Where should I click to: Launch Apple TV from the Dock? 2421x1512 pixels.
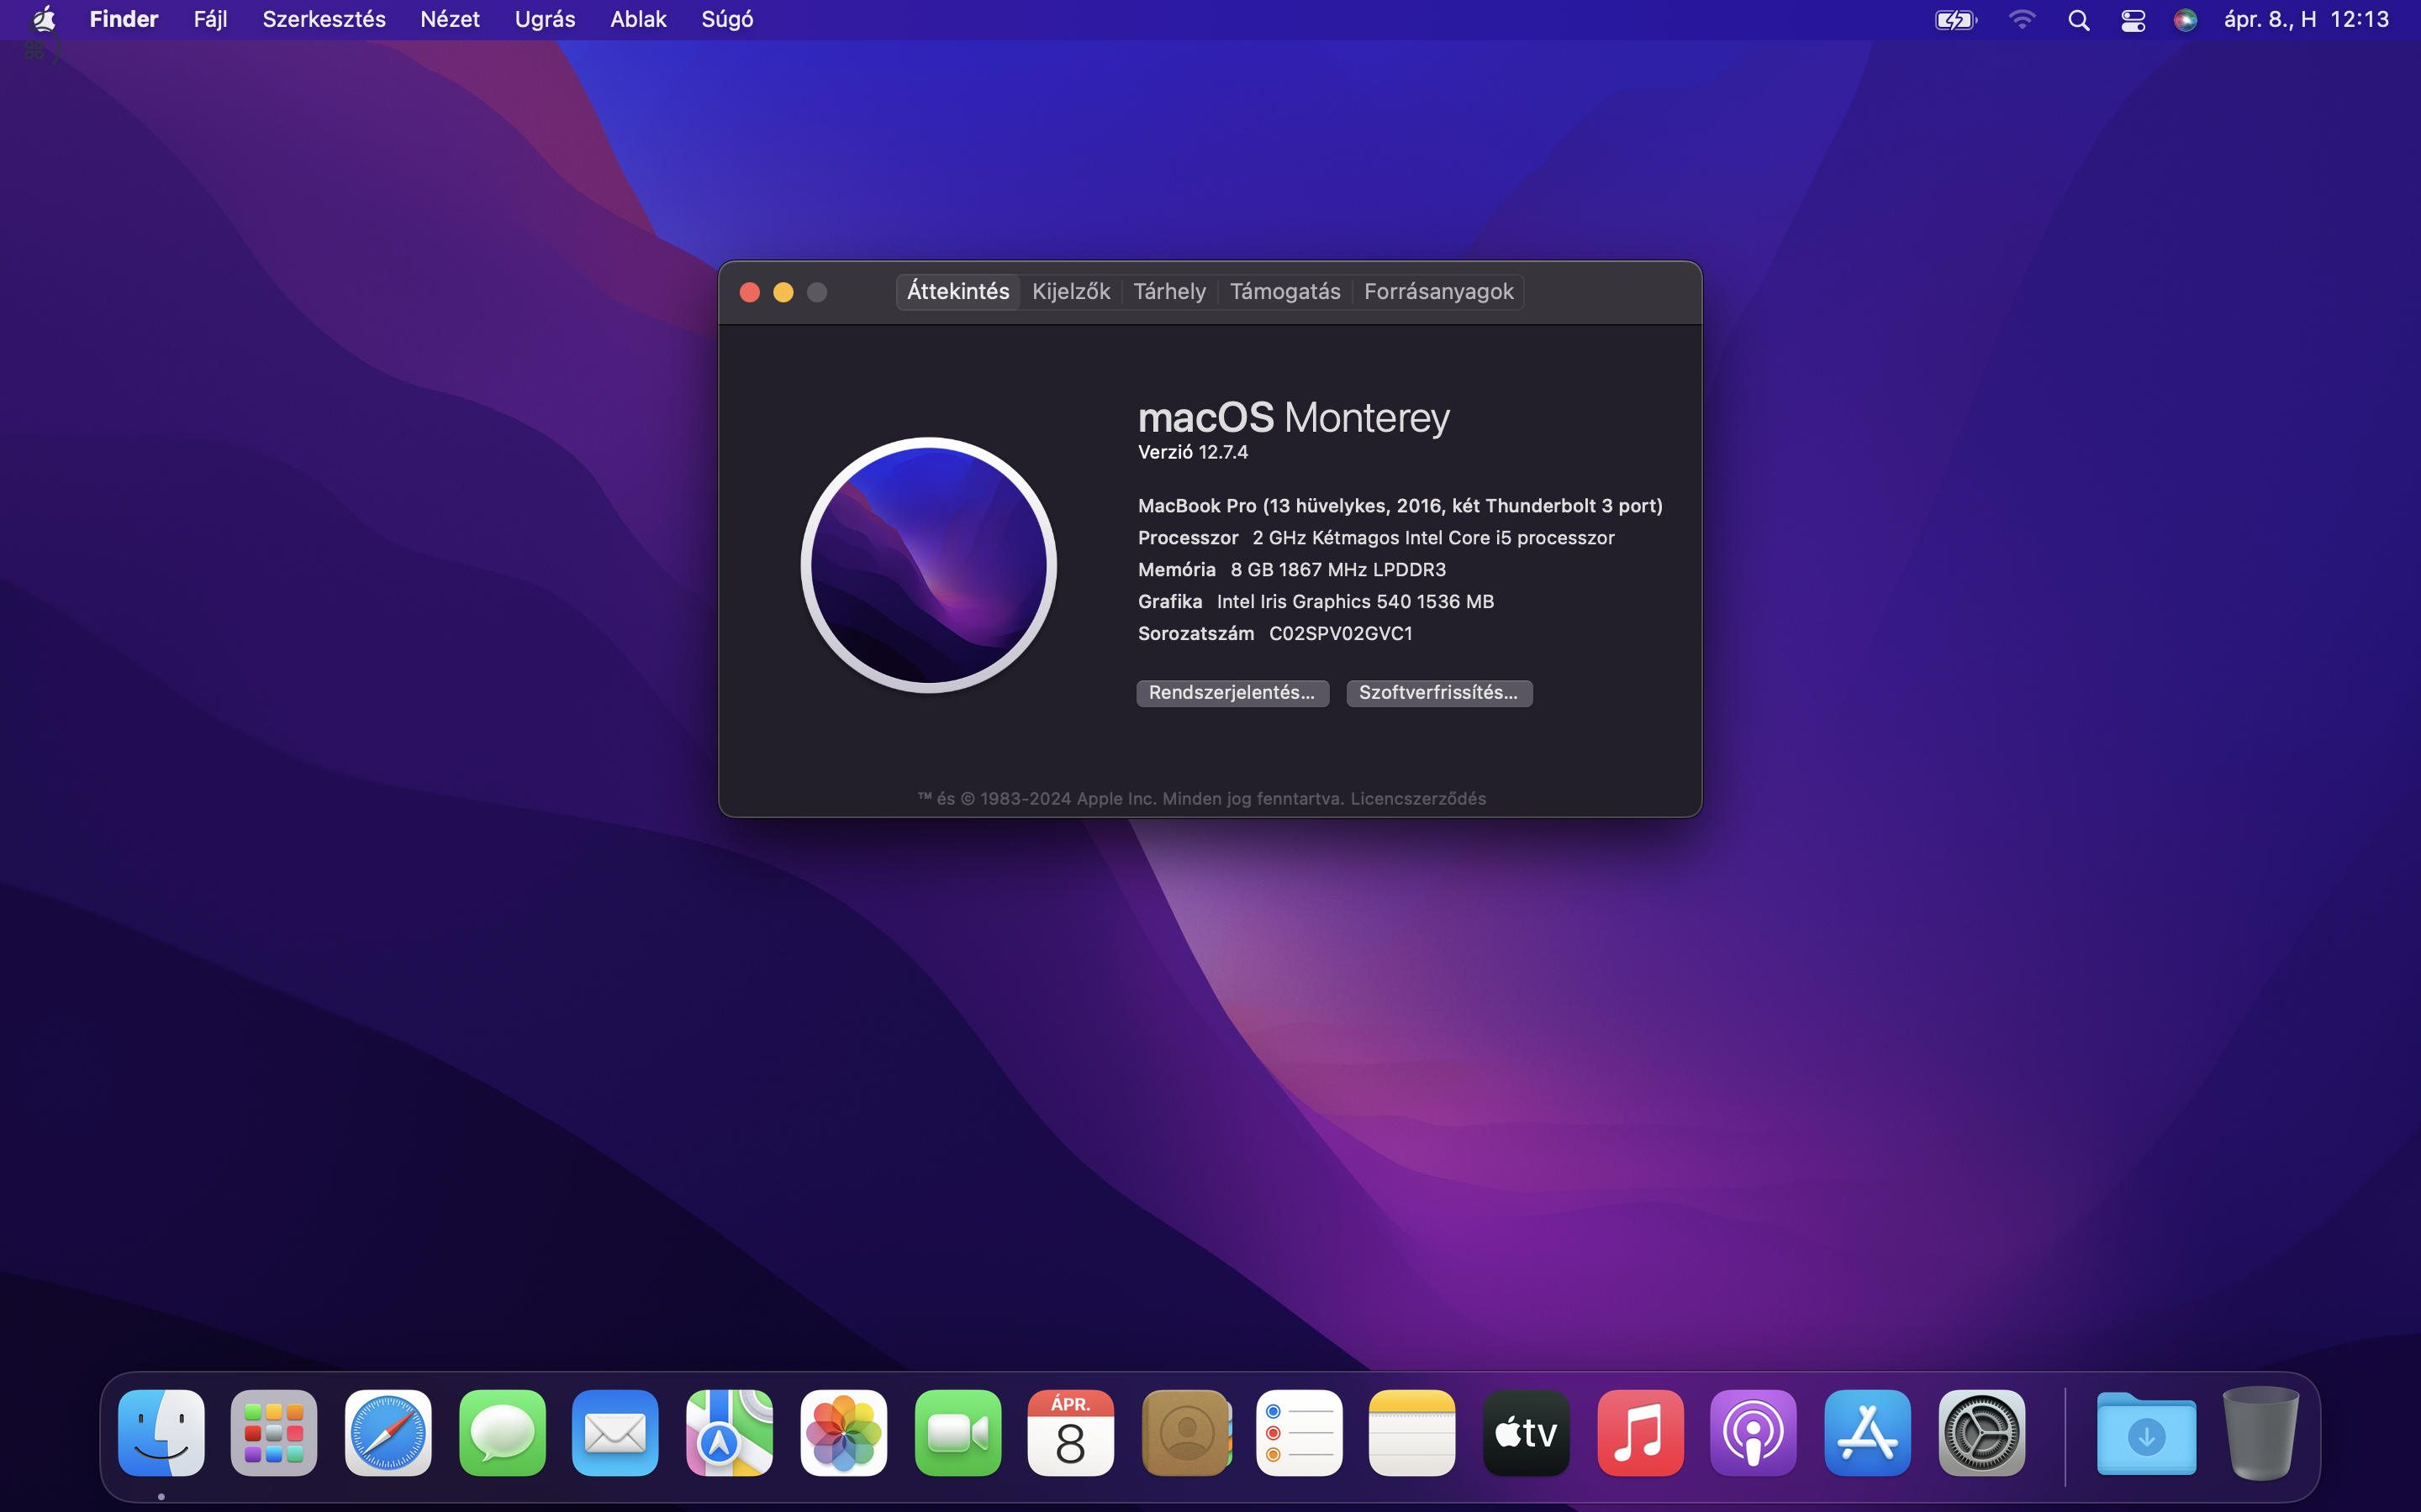pos(1526,1432)
